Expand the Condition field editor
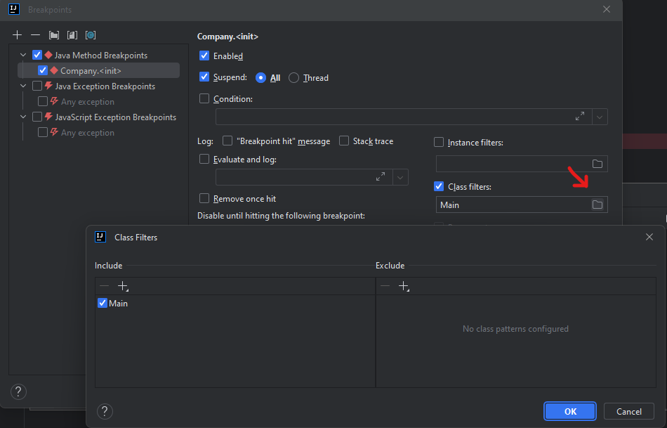 [580, 117]
